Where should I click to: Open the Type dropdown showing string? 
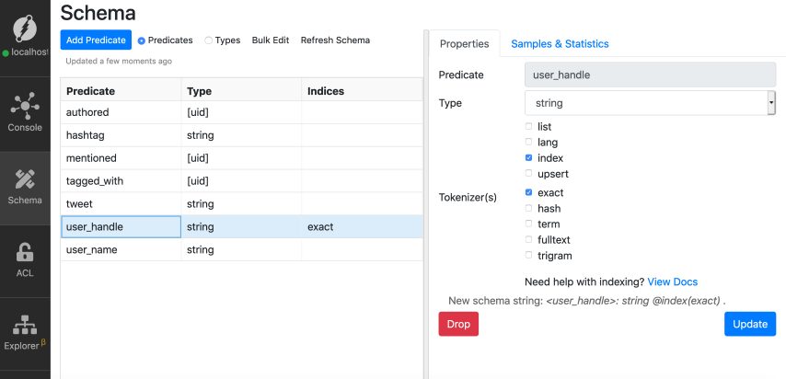[650, 103]
